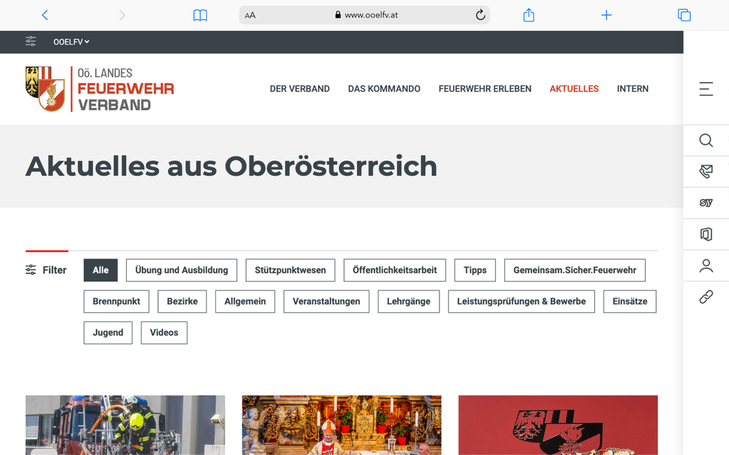The height and width of the screenshot is (455, 729).
Task: Click the map/brochure icon in the sidebar
Action: [706, 234]
